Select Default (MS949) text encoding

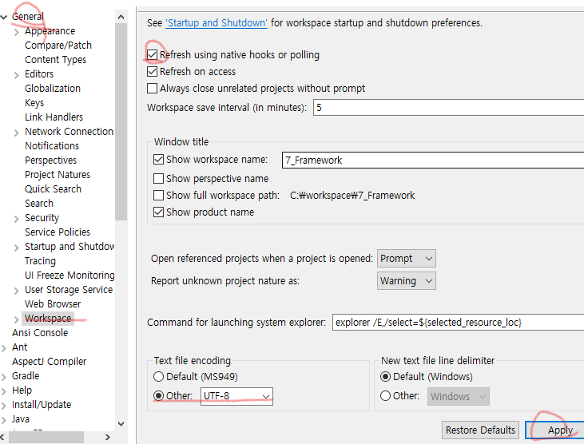click(x=159, y=377)
